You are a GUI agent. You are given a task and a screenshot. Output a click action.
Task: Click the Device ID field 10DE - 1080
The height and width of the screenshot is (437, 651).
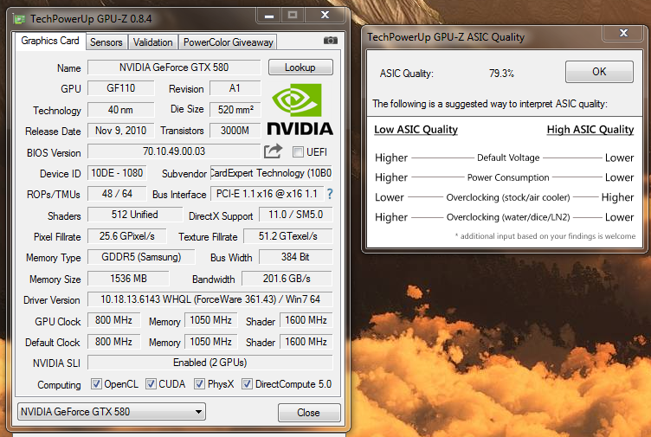(x=117, y=173)
